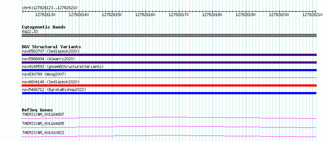This screenshot has width=327, height=141.
Task: Select the Cytogenetic Bands track title
Action: click(x=44, y=27)
